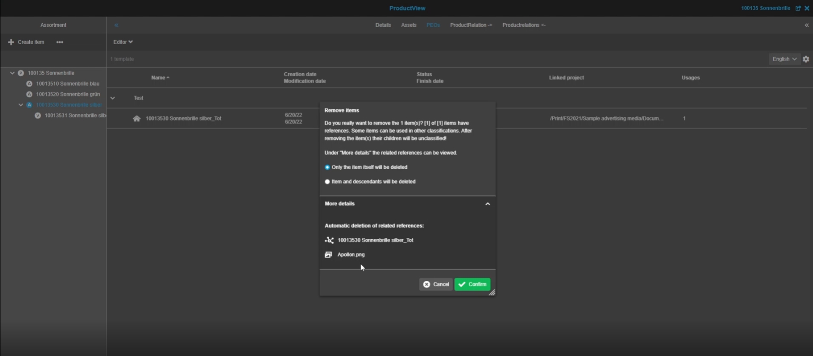Click the plus icon beside Create item
The width and height of the screenshot is (813, 356).
[11, 42]
